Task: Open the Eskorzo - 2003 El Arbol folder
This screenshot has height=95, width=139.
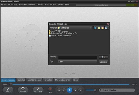Action: (64, 33)
